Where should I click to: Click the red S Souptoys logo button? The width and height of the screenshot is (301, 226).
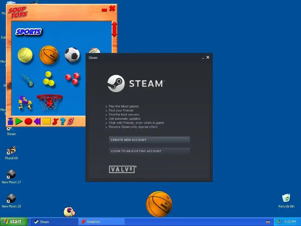70,122
